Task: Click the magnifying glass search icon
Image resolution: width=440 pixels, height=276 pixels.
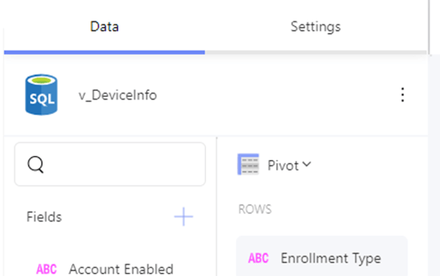Action: pos(35,165)
